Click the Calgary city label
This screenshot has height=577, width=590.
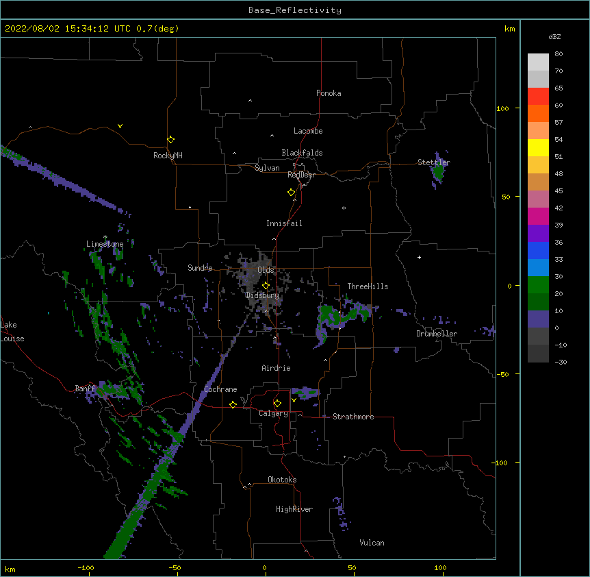pos(273,413)
